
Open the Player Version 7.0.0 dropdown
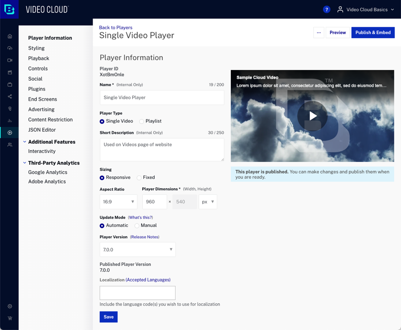(x=137, y=249)
